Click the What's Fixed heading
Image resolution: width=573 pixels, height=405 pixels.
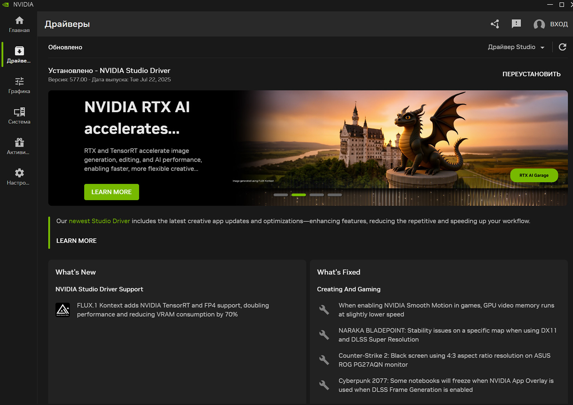(x=338, y=272)
